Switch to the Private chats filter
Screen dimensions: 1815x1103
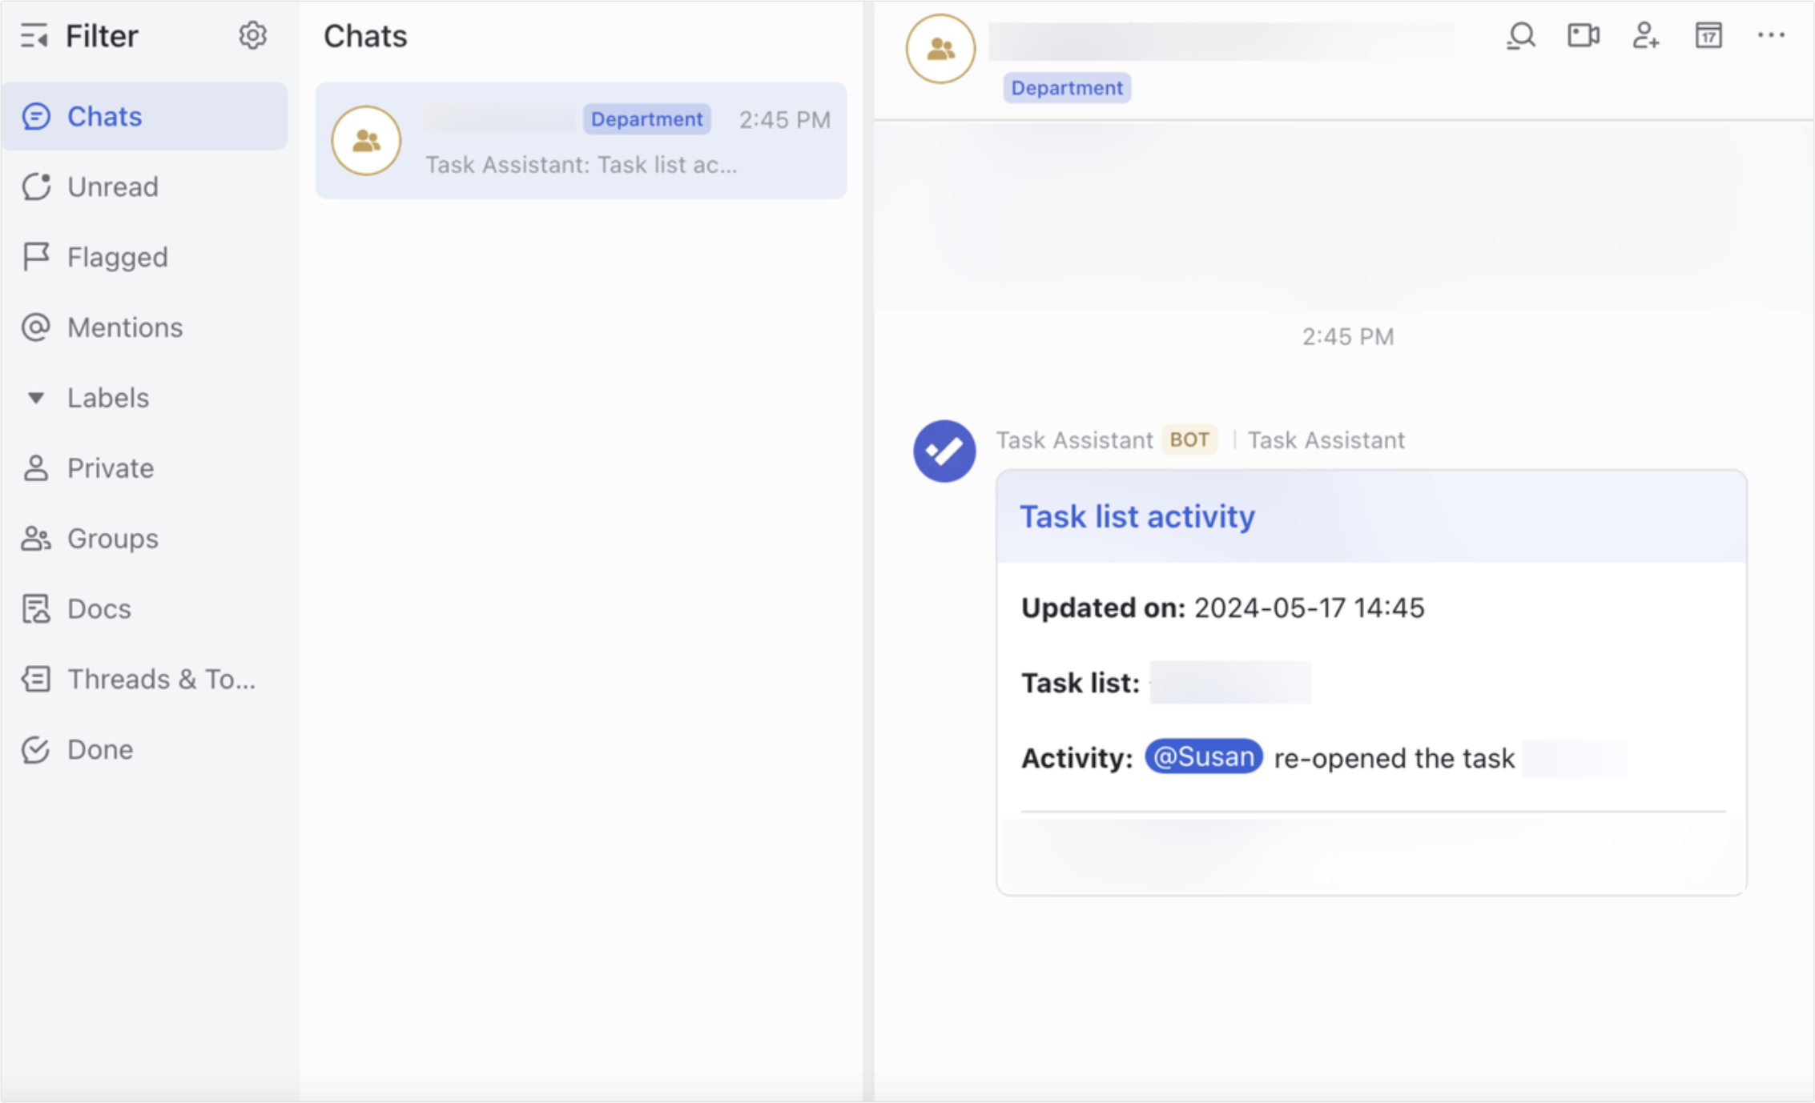[36, 467]
